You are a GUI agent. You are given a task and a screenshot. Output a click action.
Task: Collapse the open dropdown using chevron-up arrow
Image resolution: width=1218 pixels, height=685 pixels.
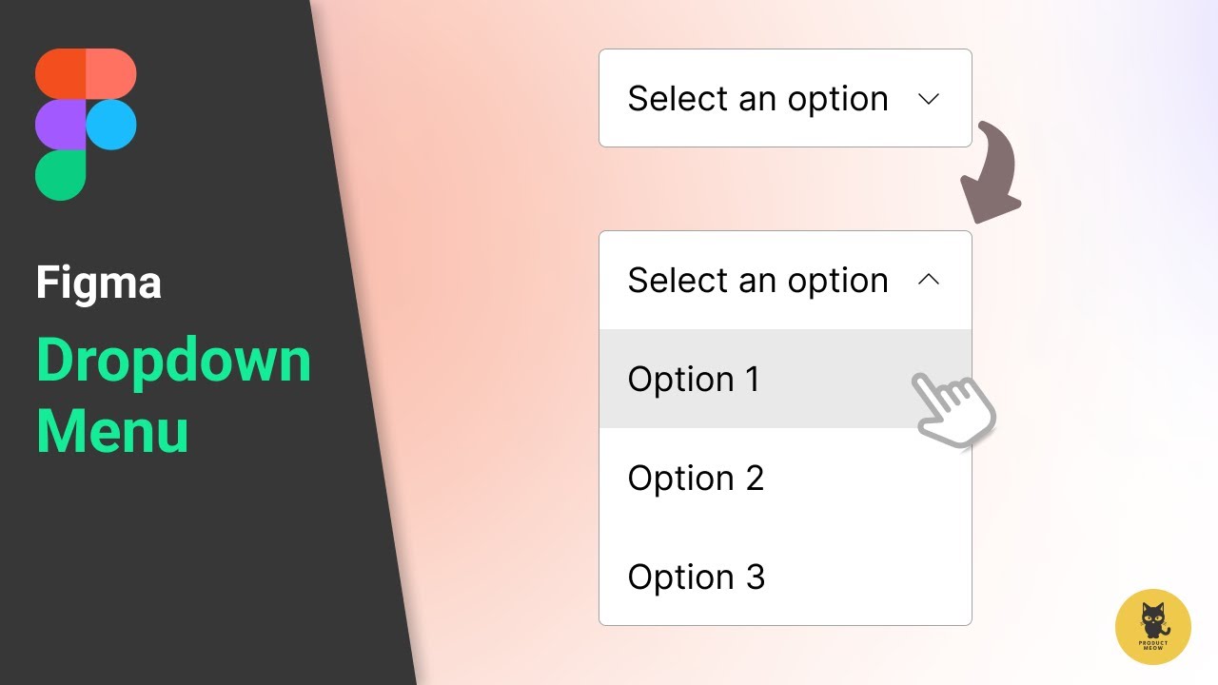coord(929,280)
